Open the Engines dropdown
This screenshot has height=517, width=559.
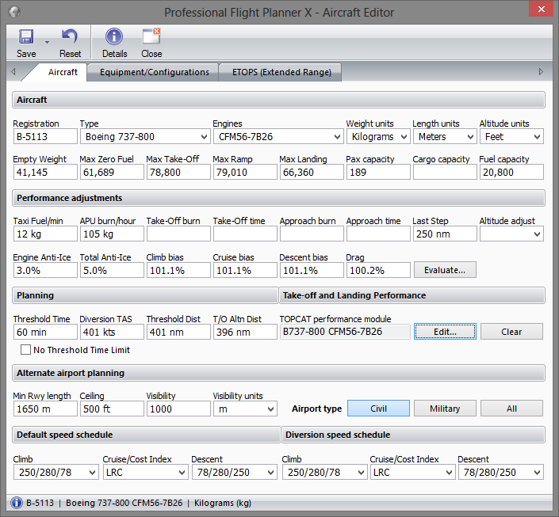point(278,137)
